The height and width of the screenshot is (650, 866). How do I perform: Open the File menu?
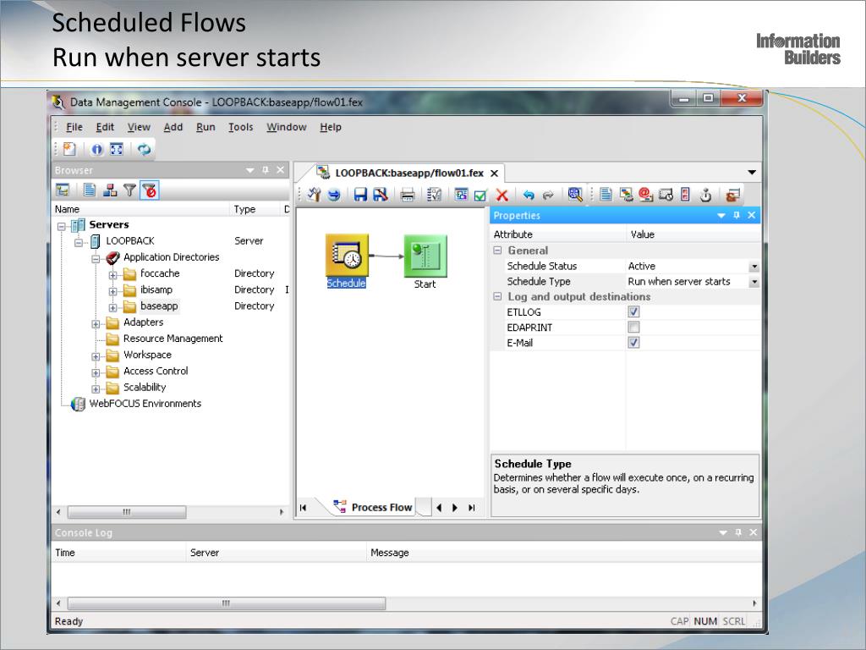tap(74, 127)
